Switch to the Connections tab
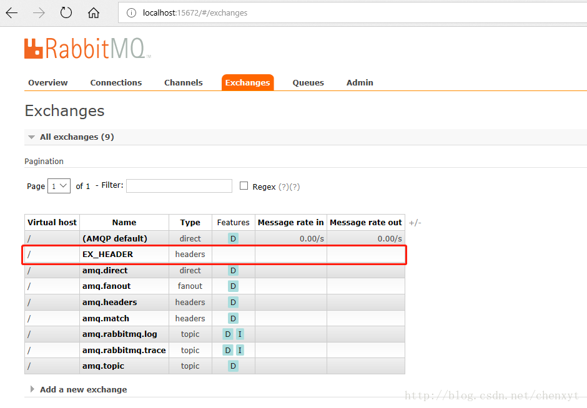Image resolution: width=587 pixels, height=408 pixels. pyautogui.click(x=116, y=82)
